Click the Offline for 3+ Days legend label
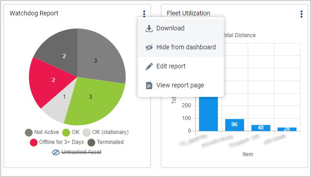Viewport: 311px width, 177px height. [x=61, y=142]
